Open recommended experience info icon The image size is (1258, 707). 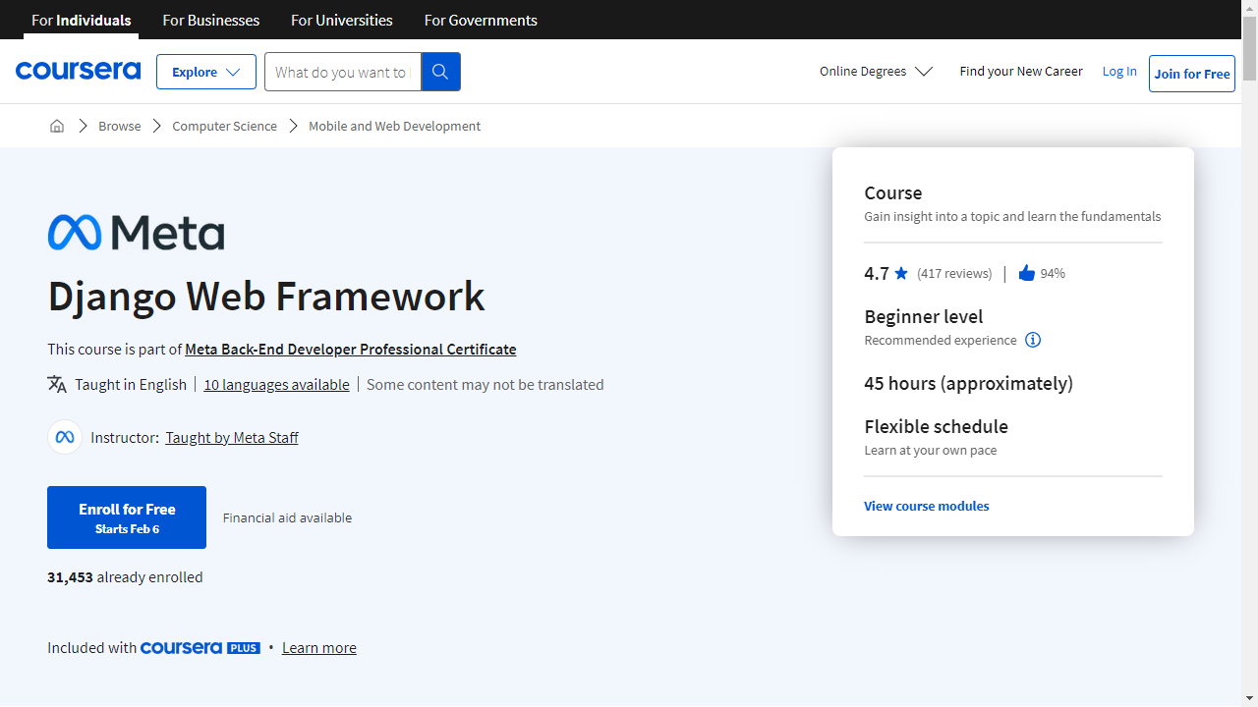1033,340
